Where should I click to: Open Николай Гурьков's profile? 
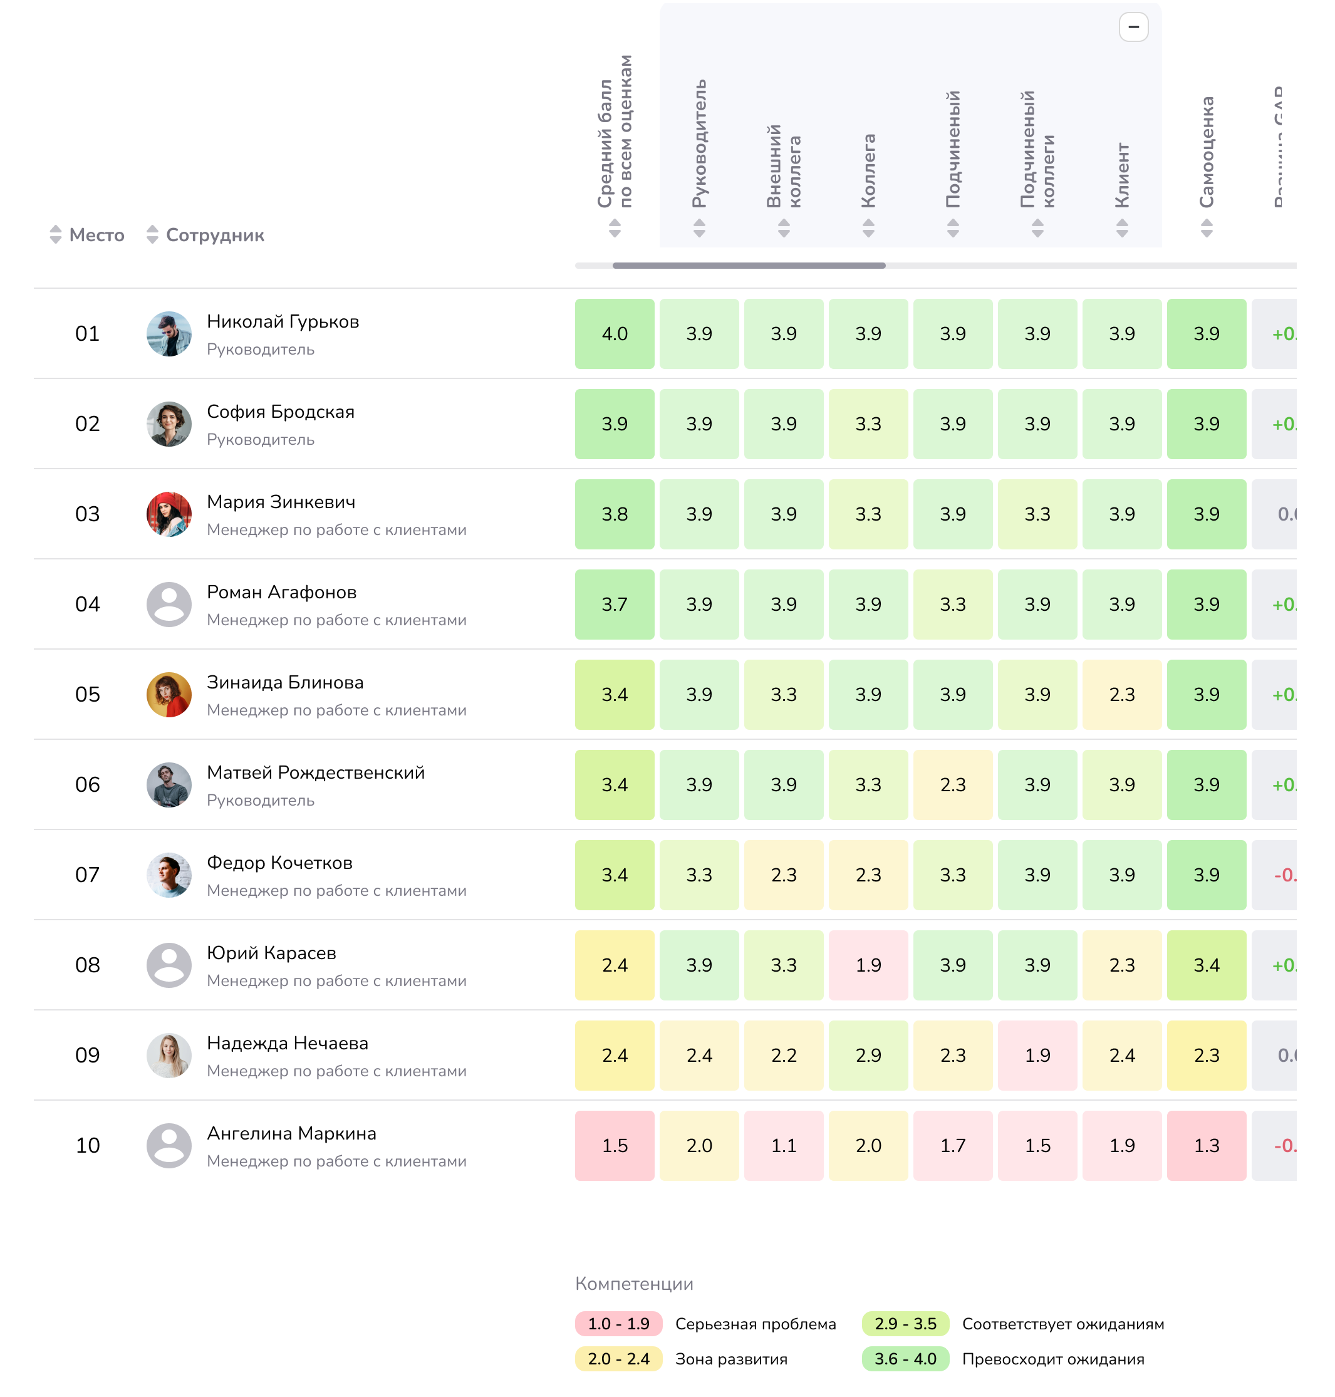click(283, 321)
